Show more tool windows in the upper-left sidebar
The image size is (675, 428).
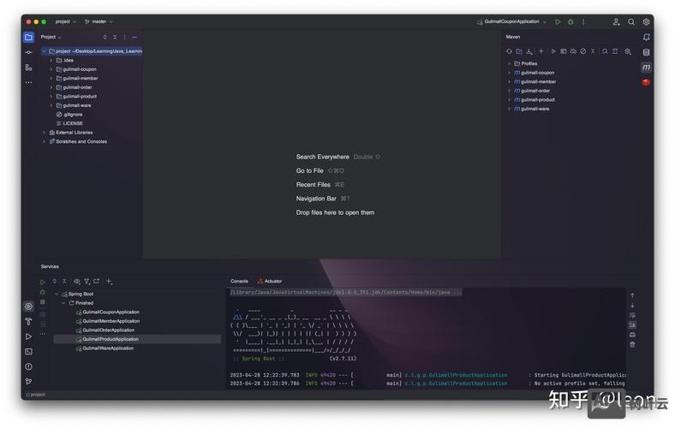tap(28, 82)
